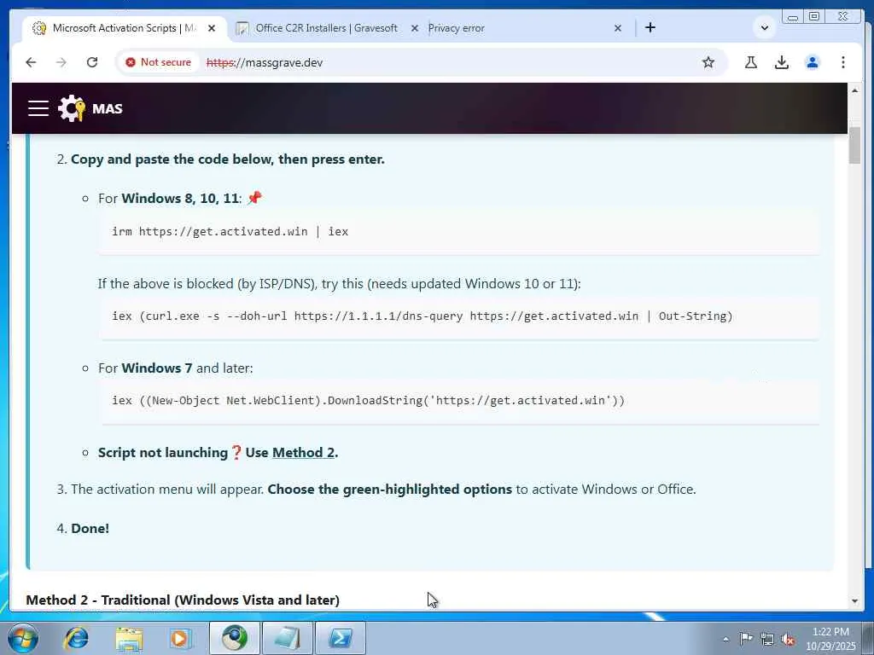Click the curl.exe doh-url code block
874x655 pixels.
[458, 316]
